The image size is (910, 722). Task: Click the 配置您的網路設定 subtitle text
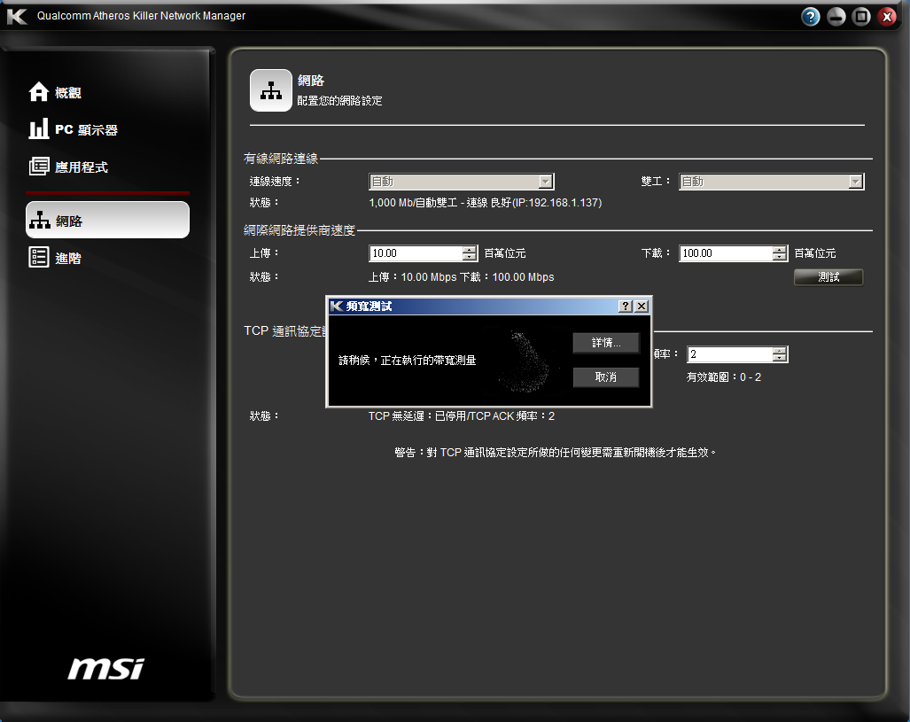(339, 101)
